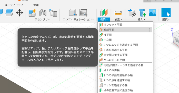The height and width of the screenshot is (93, 179).
Task: Click the Joint icon in Assembly
Action: (43, 13)
